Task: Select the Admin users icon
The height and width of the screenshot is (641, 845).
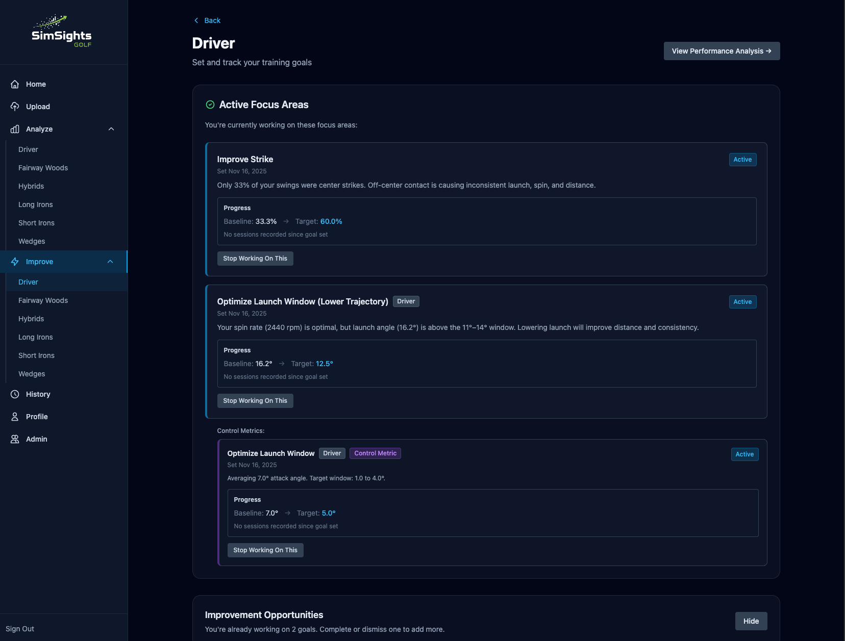Action: point(15,439)
